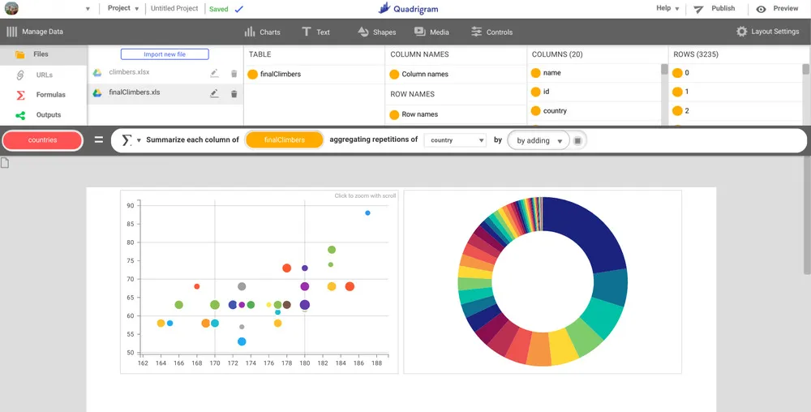Switch to the Formulas tab

point(50,95)
